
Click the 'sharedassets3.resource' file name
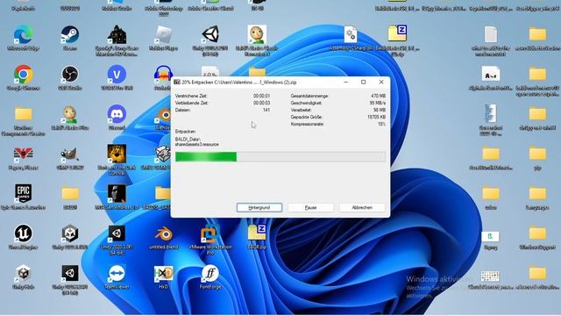(x=196, y=144)
